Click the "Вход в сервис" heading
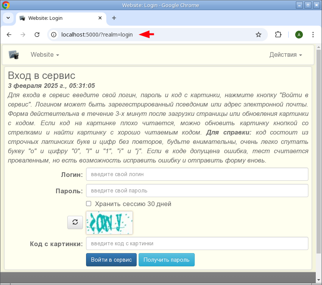Screen dimensions: 322x285 42,75
